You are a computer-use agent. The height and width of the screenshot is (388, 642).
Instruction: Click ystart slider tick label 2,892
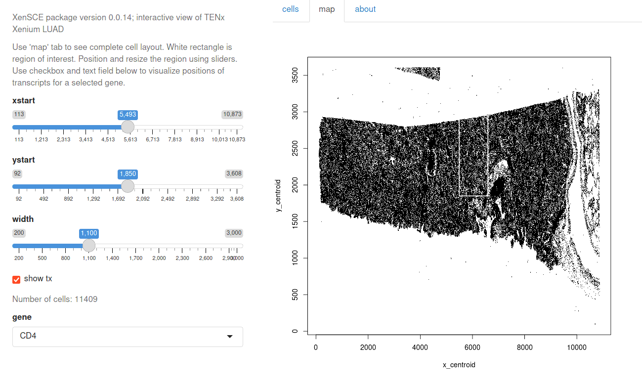click(192, 199)
